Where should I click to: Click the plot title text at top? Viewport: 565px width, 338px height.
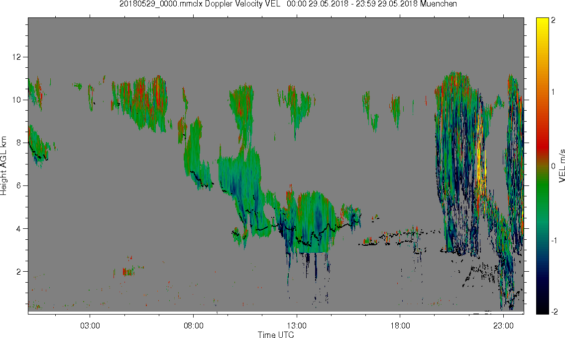click(288, 4)
